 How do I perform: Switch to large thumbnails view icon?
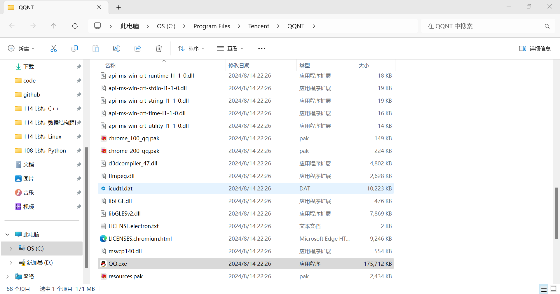click(553, 289)
